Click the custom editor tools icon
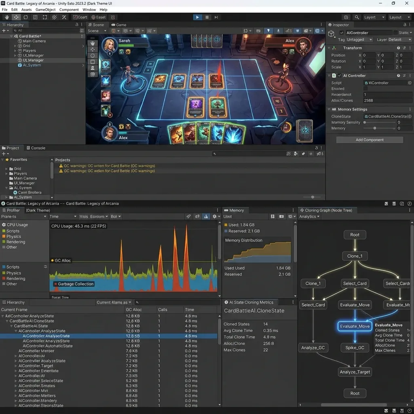Viewport: 414px width, 414px height. click(x=64, y=17)
